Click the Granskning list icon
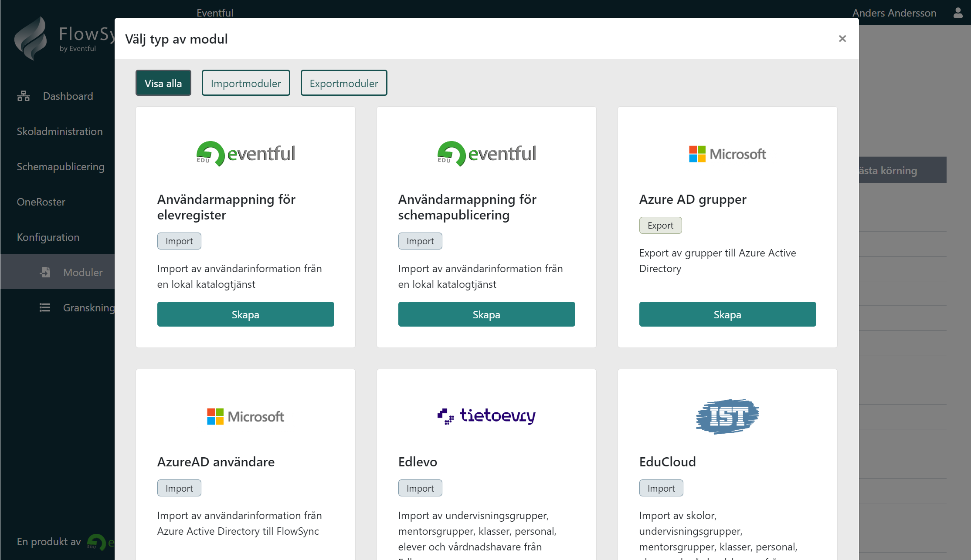Image resolution: width=971 pixels, height=560 pixels. tap(45, 307)
